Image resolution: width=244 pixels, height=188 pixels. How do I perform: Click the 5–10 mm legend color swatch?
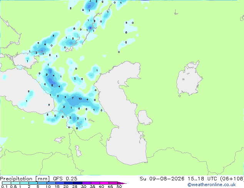pos(42,183)
